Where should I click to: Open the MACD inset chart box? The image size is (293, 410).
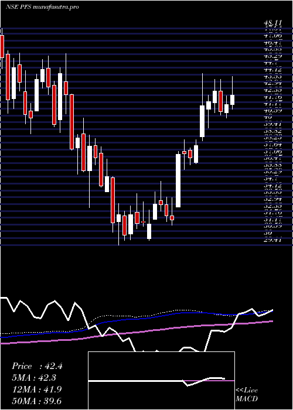(x=161, y=381)
